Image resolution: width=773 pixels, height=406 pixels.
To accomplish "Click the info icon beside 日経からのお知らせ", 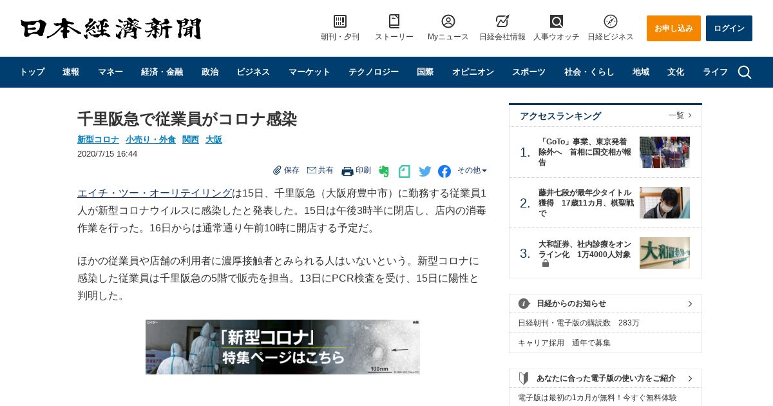I will tap(524, 304).
